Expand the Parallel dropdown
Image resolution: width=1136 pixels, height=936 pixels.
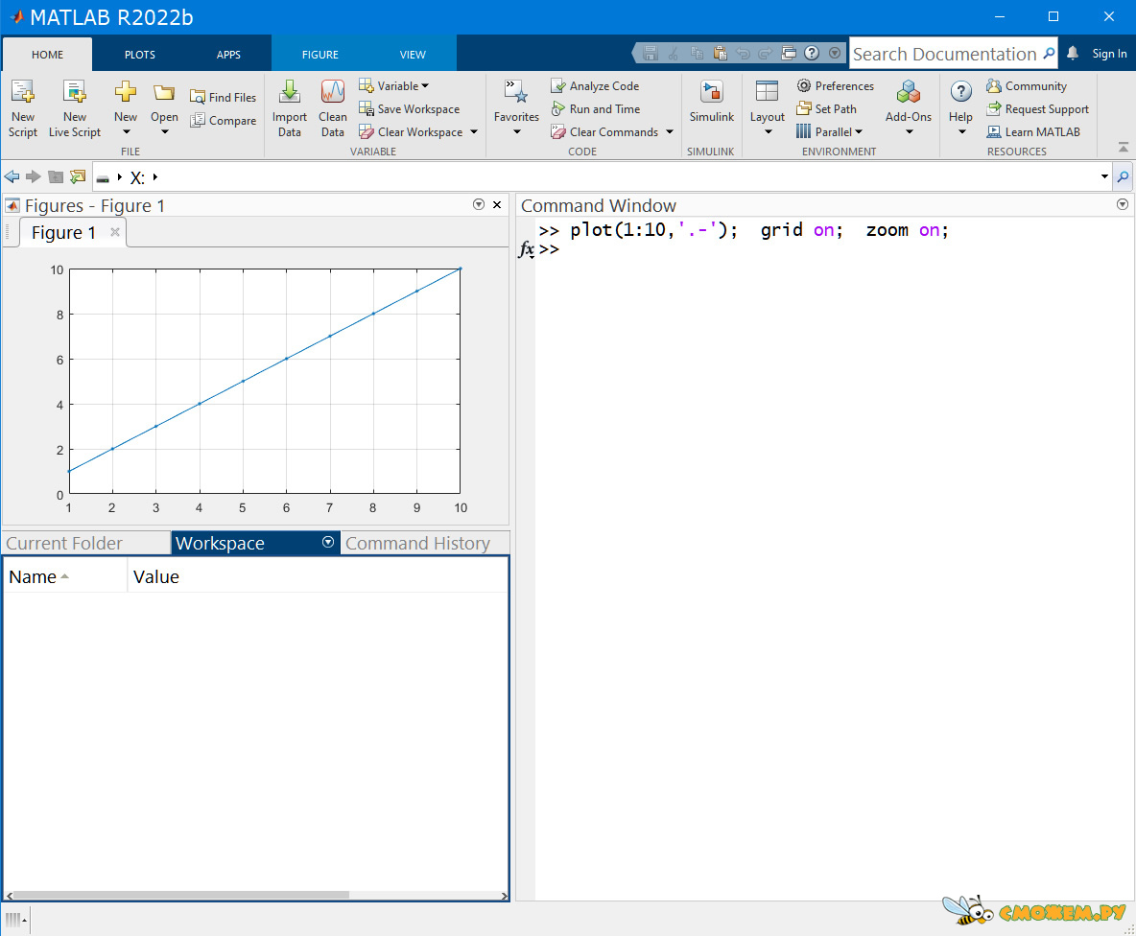coord(859,131)
